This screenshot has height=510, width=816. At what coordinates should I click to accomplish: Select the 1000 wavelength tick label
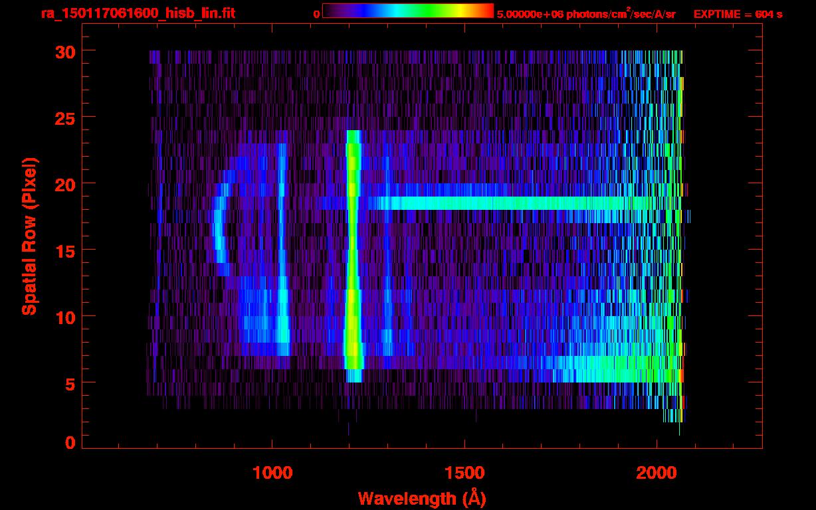coord(272,473)
